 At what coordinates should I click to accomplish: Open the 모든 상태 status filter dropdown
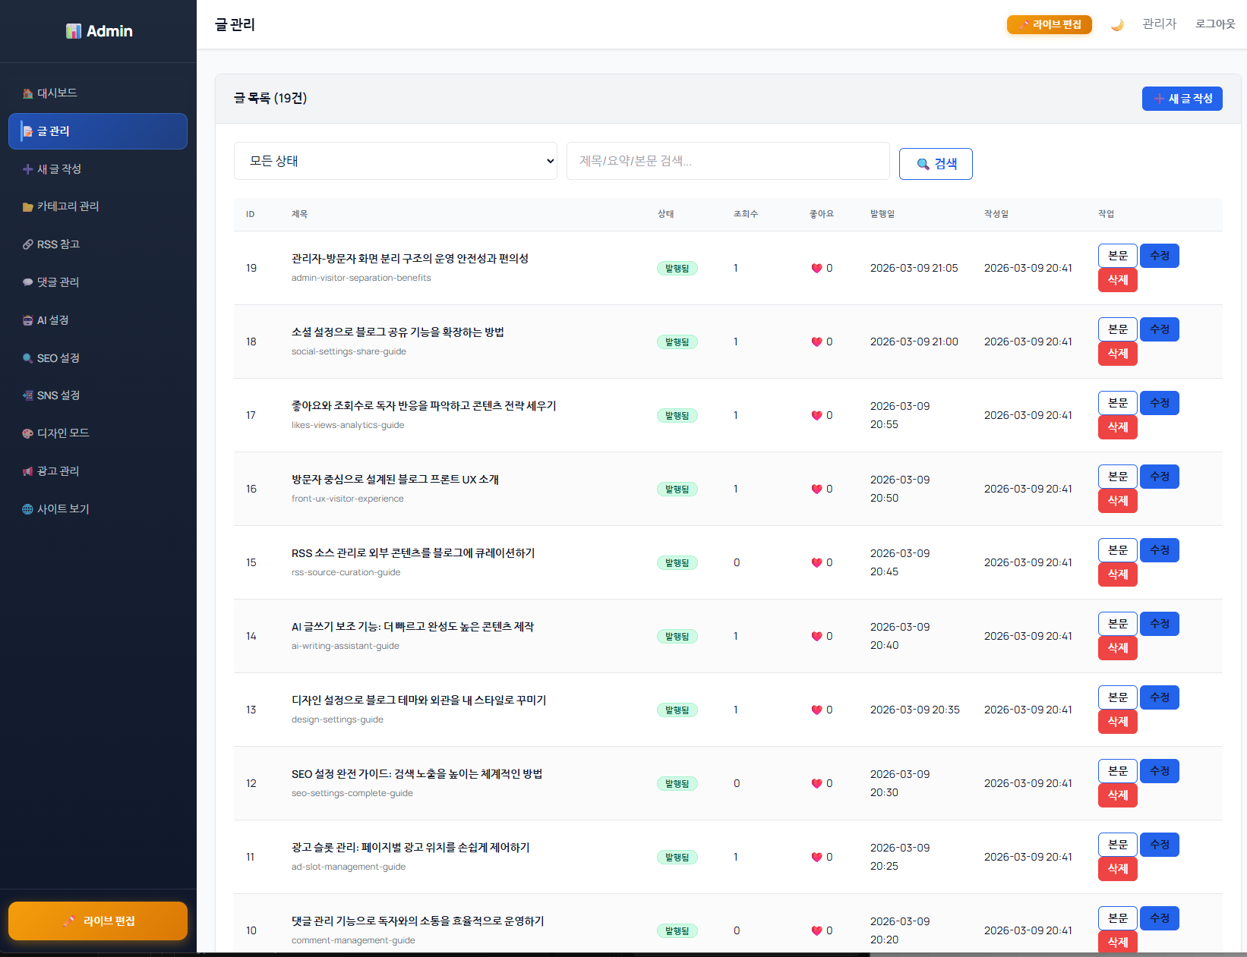(395, 161)
